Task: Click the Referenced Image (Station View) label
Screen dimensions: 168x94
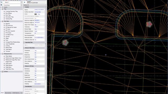Action: coord(13,58)
